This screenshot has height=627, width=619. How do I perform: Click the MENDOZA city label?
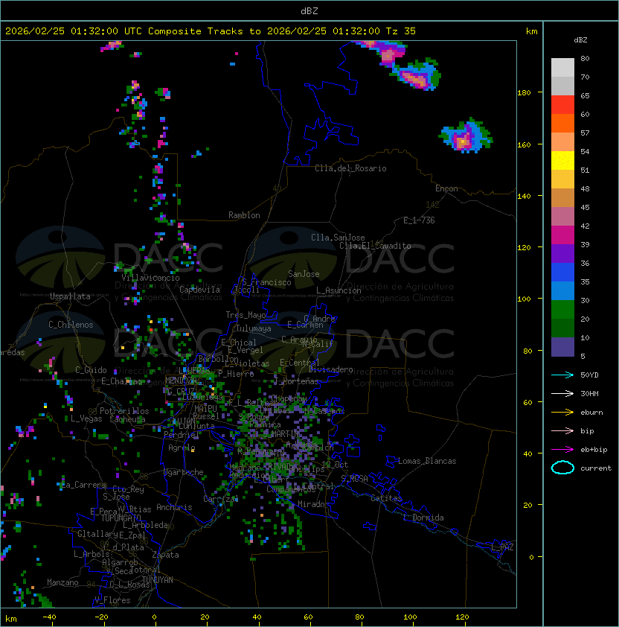tap(180, 380)
